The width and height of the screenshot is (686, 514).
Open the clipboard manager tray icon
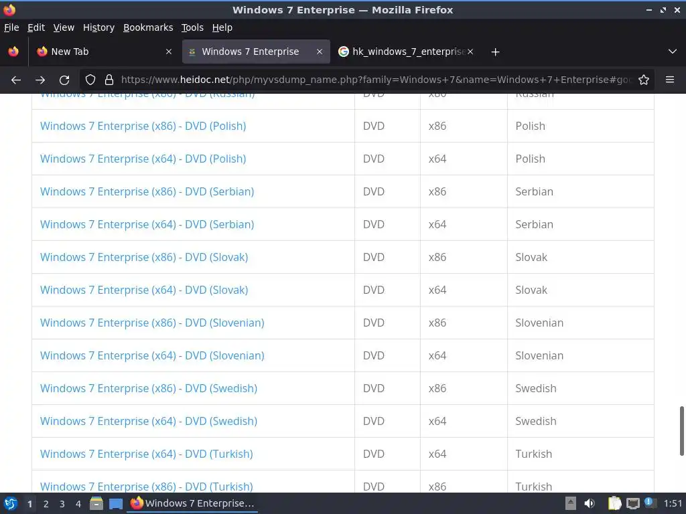click(614, 503)
